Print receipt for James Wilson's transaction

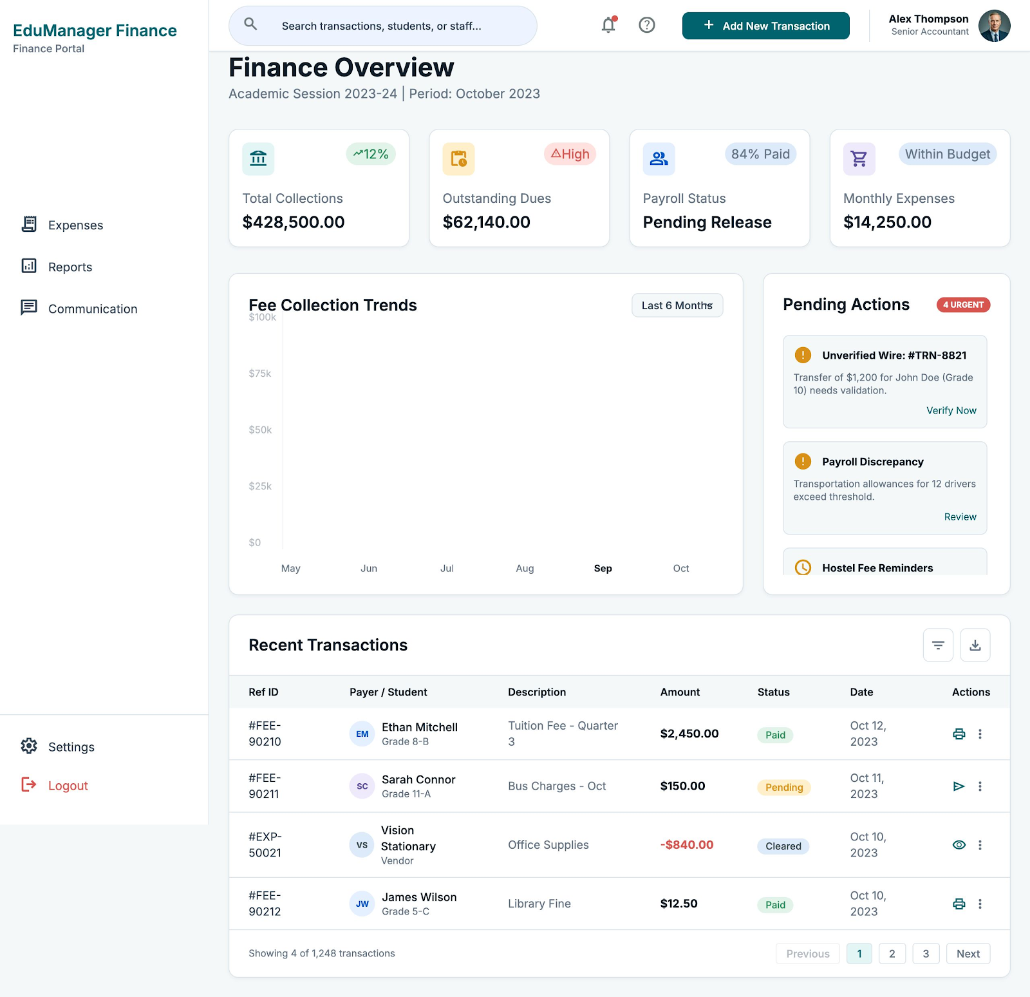click(x=959, y=904)
